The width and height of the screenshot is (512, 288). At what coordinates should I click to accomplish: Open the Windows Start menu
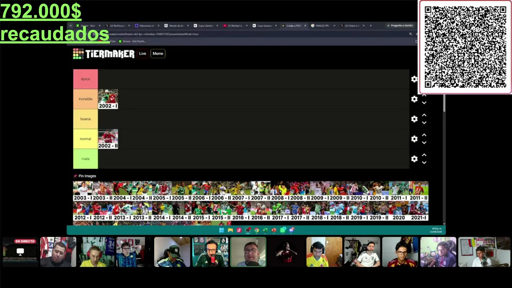(222, 230)
